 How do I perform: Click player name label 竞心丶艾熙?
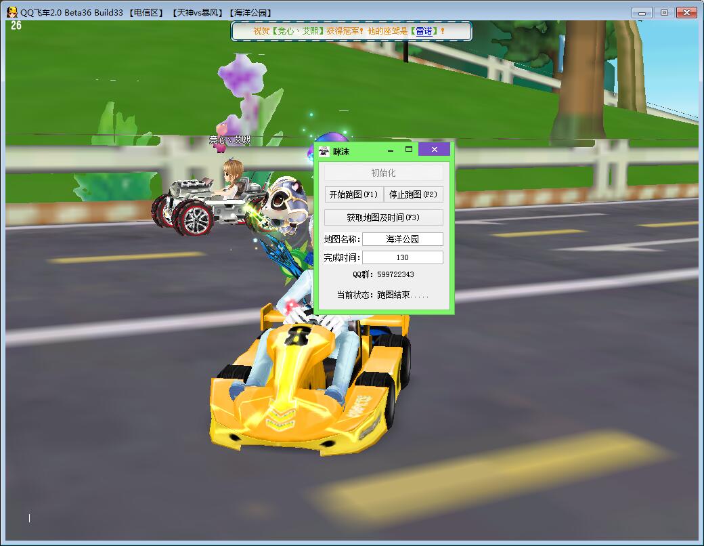click(x=229, y=140)
